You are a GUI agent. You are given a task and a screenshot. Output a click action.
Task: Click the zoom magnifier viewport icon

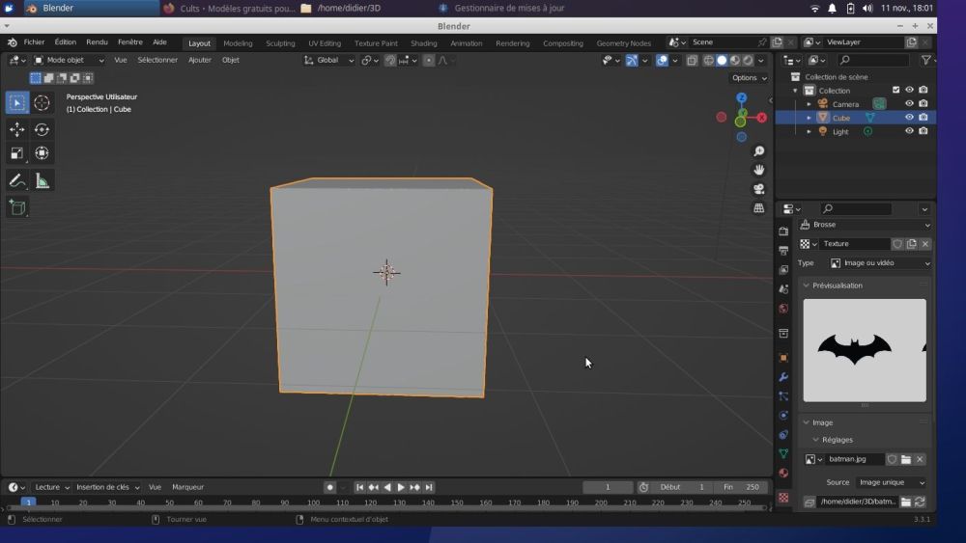click(759, 151)
